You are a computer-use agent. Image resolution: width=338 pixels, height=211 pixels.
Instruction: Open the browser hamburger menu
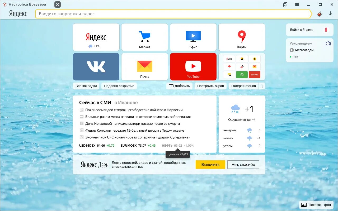tap(297, 4)
